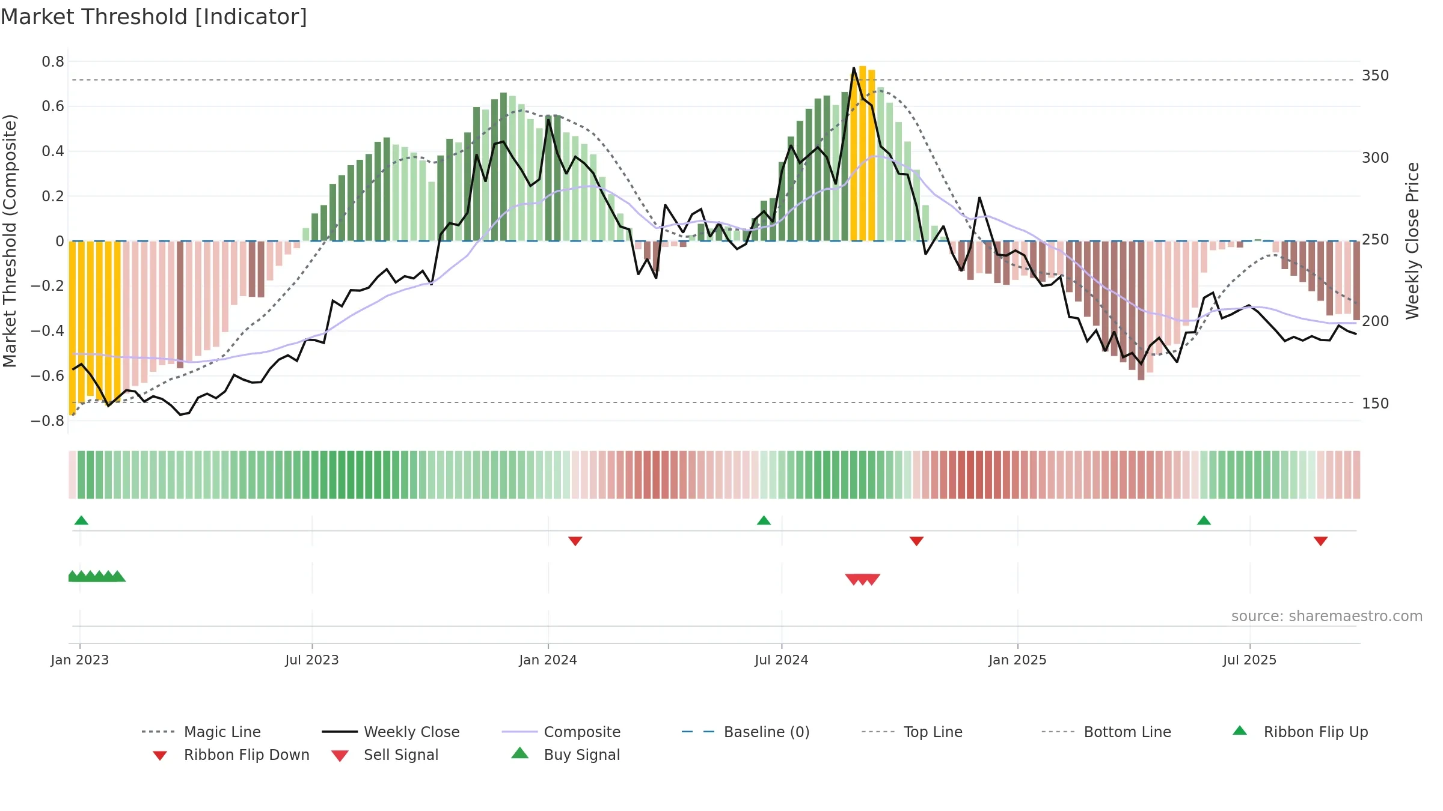Viewport: 1443px width, 811px height.
Task: Click the green flip-up triangle at Jan 2023
Action: point(81,520)
